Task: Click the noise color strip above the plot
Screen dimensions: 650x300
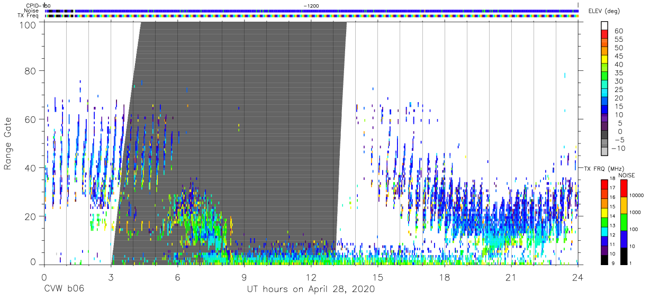Action: pos(311,11)
